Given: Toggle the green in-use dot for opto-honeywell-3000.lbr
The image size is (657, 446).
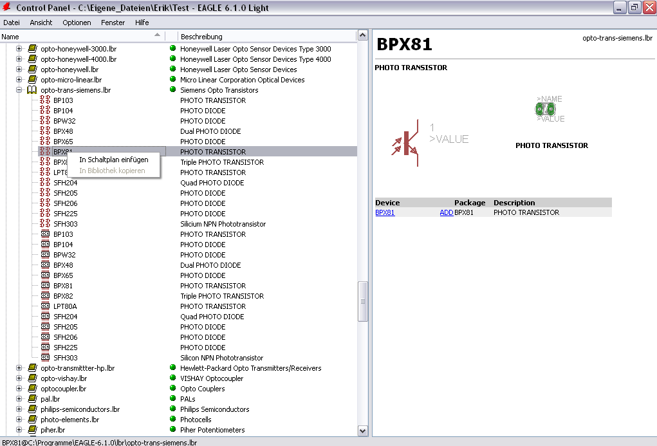Looking at the screenshot, I should 172,48.
